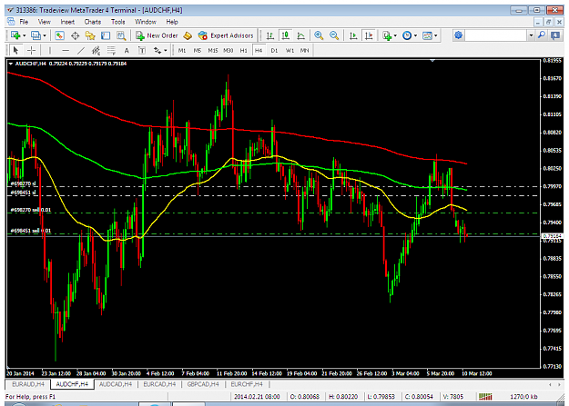Switch timeframe to H1
The width and height of the screenshot is (569, 406).
pos(243,50)
